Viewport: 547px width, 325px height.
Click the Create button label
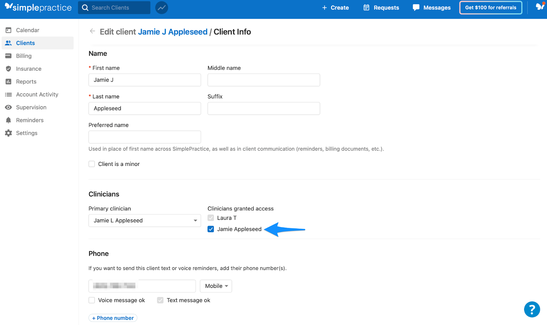click(x=340, y=8)
